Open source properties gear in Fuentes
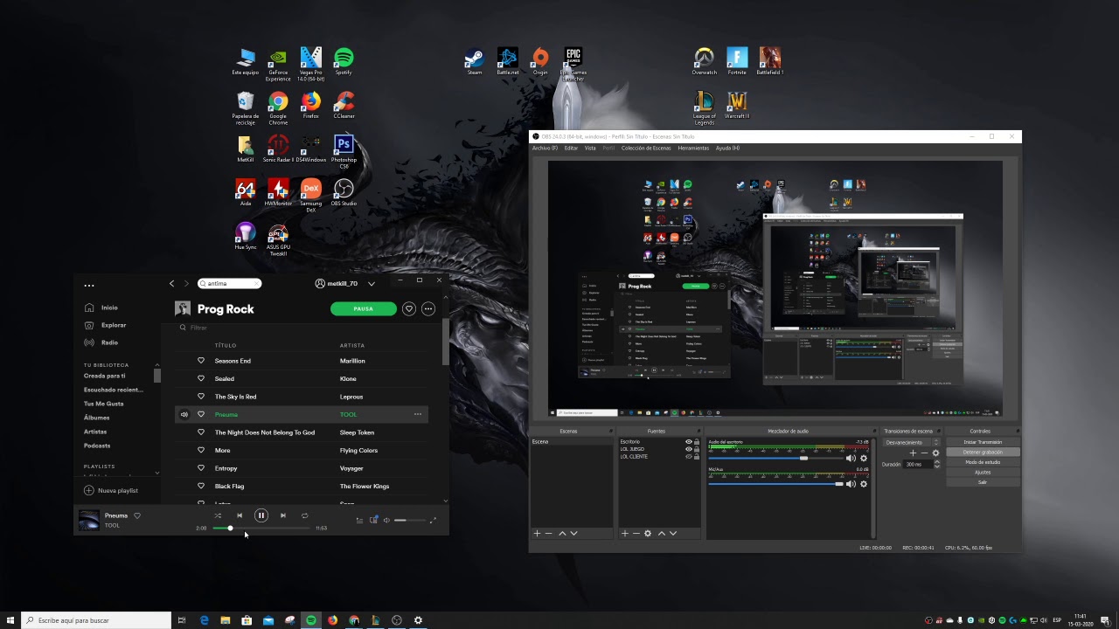The width and height of the screenshot is (1119, 629). pyautogui.click(x=648, y=533)
